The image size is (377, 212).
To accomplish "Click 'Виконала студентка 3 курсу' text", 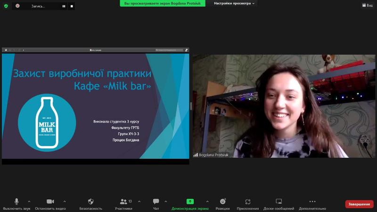I will [116, 122].
